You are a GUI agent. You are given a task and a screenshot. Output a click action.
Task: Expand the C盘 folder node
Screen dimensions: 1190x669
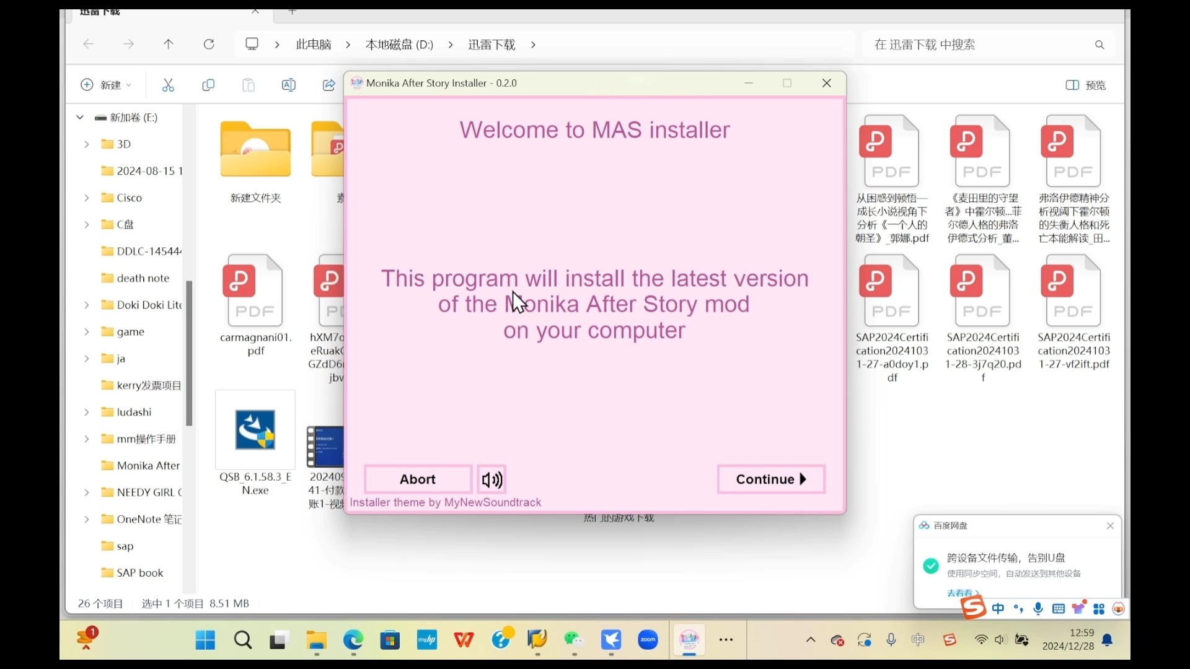pos(87,224)
